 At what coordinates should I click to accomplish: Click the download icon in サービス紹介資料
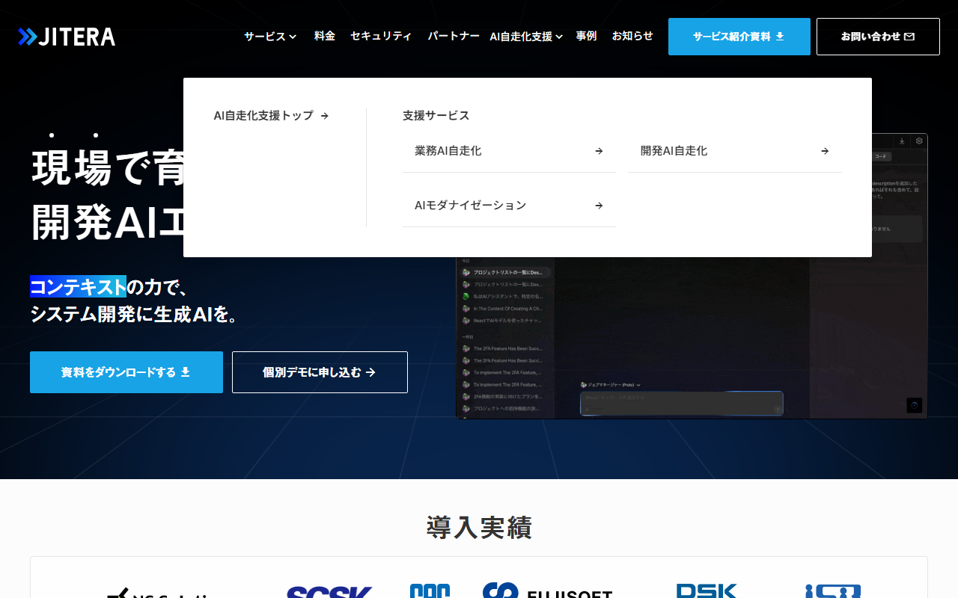point(780,36)
